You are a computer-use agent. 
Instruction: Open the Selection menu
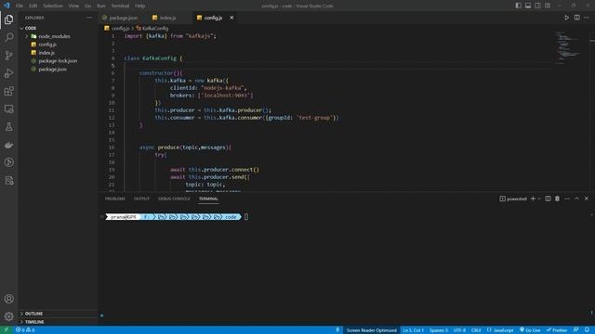pos(53,6)
